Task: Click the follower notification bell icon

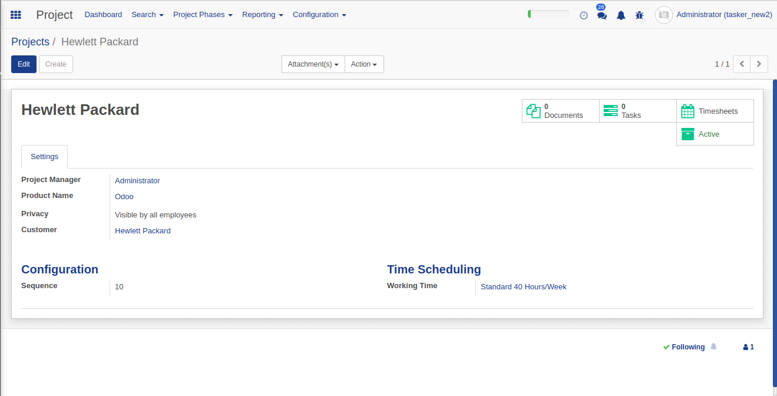Action: pos(713,346)
